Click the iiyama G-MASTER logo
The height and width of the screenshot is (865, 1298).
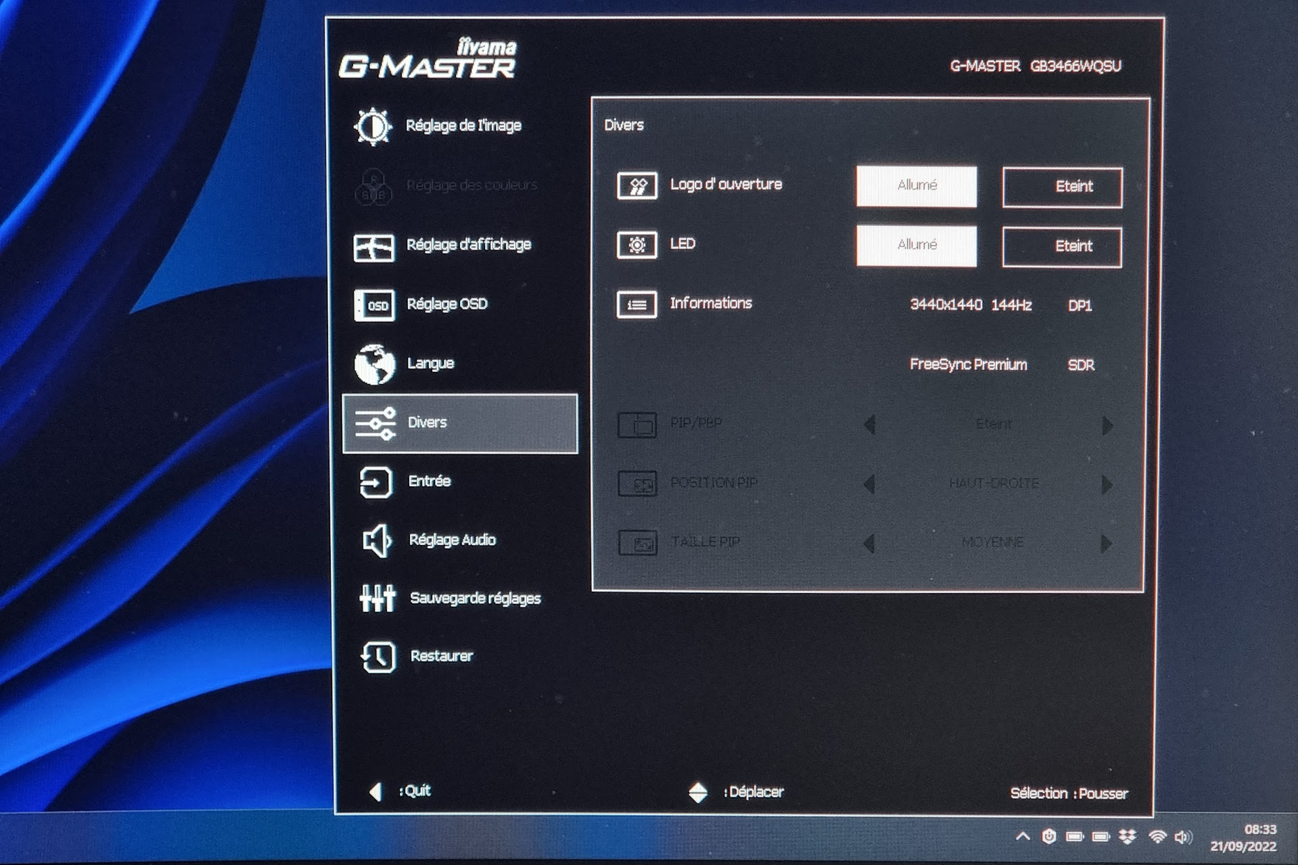[x=427, y=59]
